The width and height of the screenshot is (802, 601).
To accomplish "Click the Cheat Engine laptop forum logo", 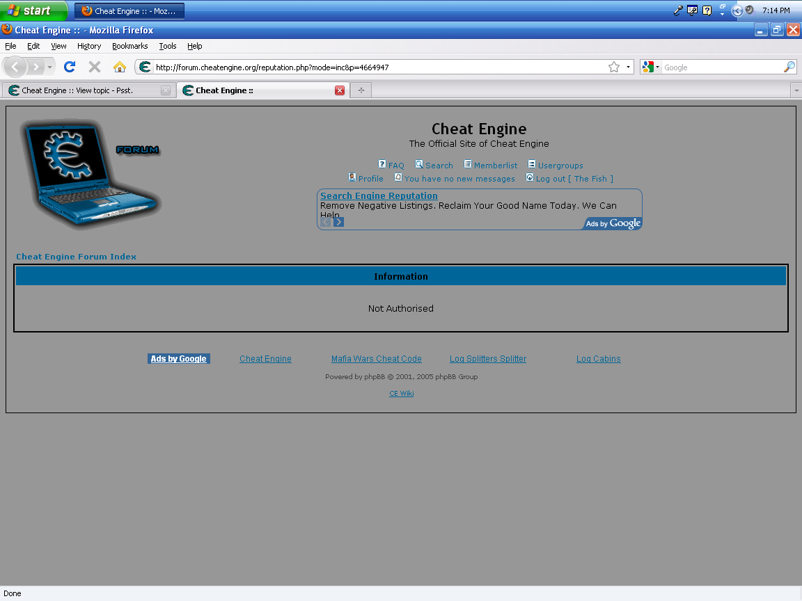I will [91, 174].
